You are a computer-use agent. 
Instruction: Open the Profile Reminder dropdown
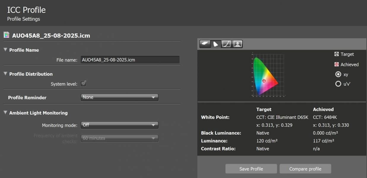point(119,97)
